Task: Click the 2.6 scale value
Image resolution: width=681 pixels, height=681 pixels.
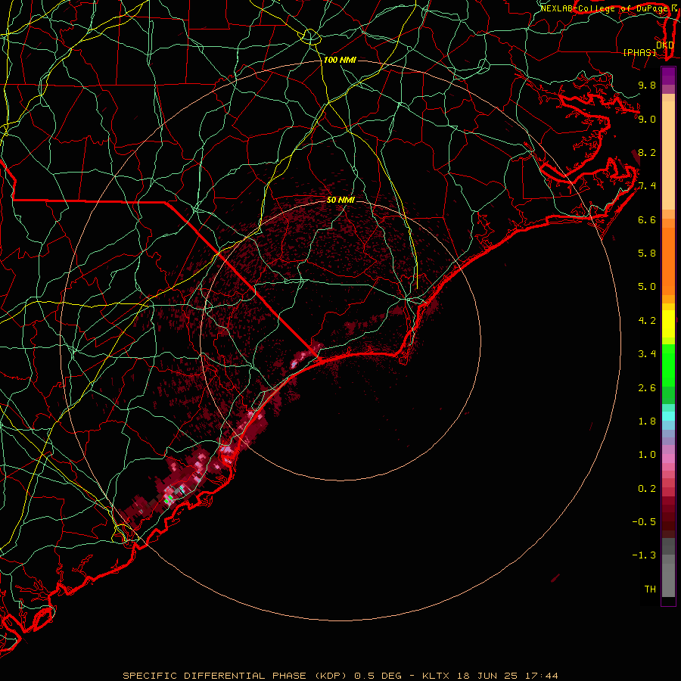Action: (x=647, y=388)
